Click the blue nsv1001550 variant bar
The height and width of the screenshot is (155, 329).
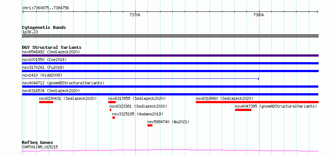point(170,63)
